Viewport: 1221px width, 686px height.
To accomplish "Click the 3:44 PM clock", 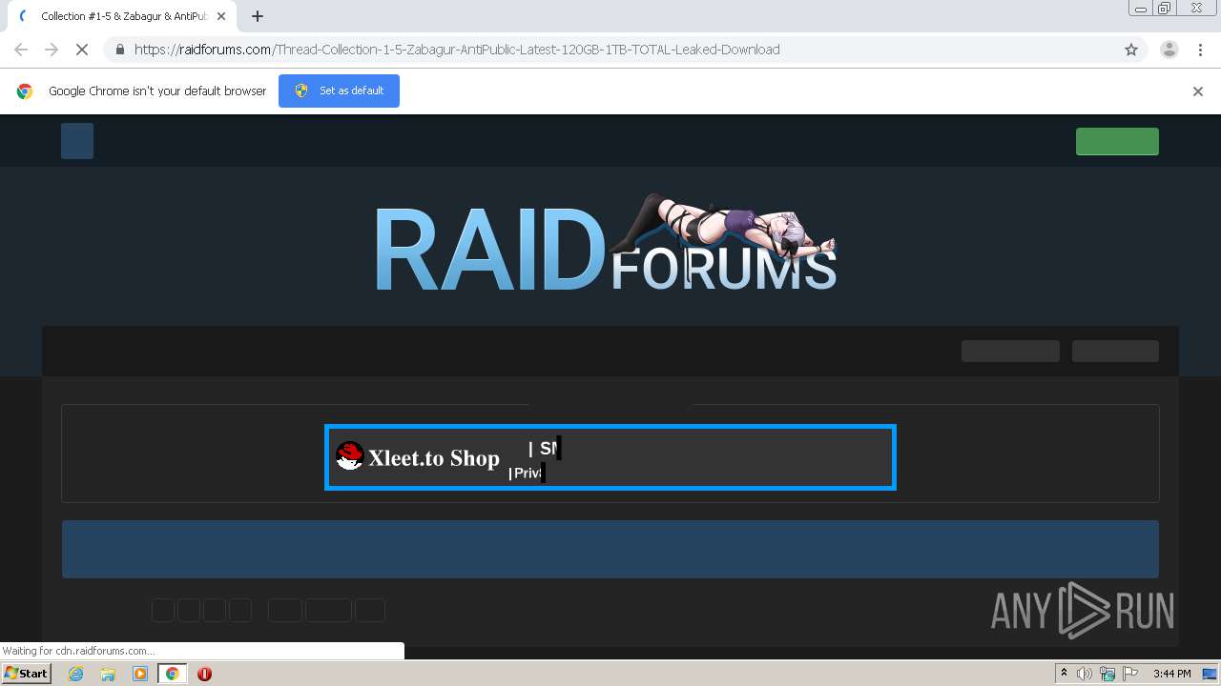I will click(1172, 674).
